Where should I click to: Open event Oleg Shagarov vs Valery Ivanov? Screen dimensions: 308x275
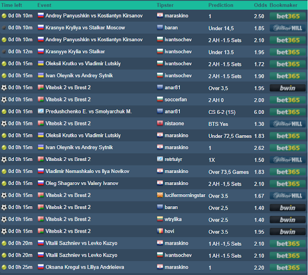tap(82, 183)
